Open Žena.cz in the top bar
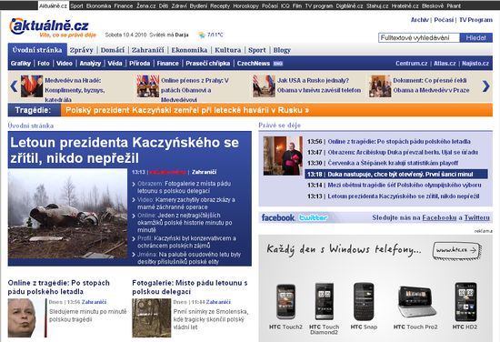Viewport: 500px width, 342px height. 146,5
